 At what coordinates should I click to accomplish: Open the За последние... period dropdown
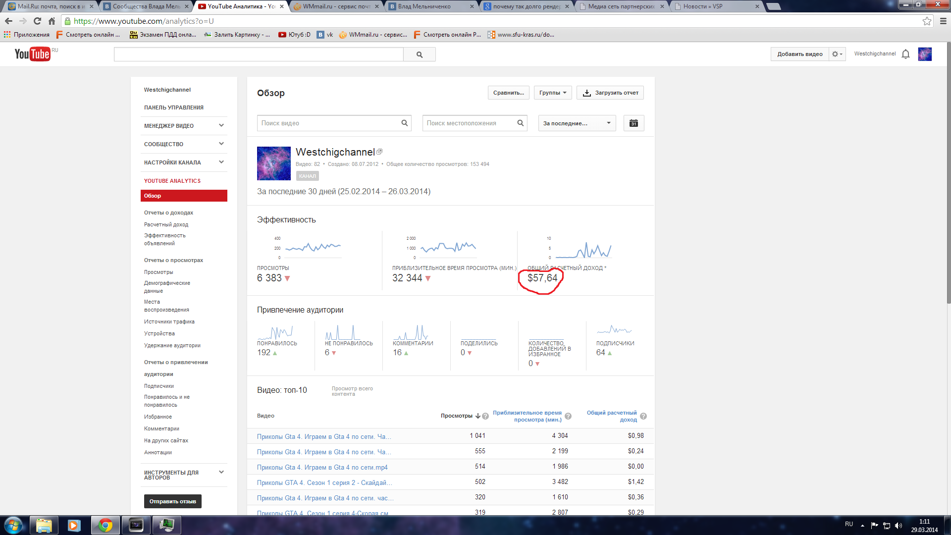pyautogui.click(x=577, y=123)
